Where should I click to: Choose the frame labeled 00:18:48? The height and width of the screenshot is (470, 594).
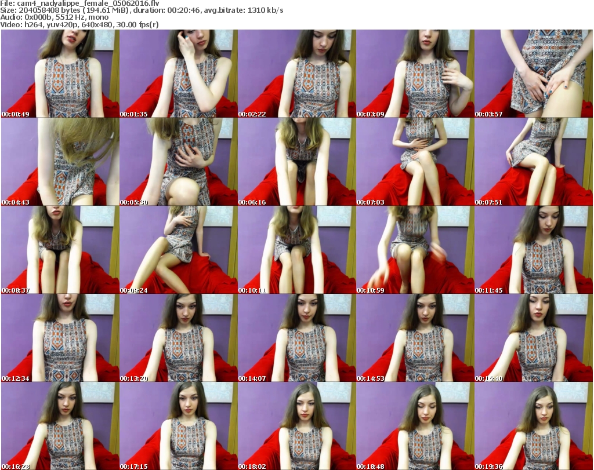click(x=415, y=426)
